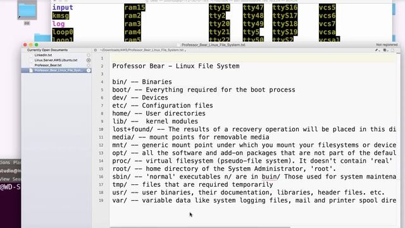
Task: Click the 'lib/ -- kernel modules' line
Action: [155, 122]
